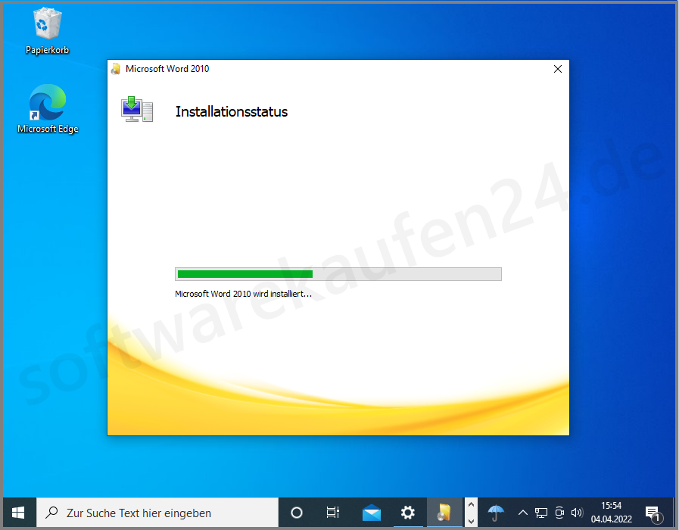The width and height of the screenshot is (679, 530).
Task: Click the magnifier icon in the taskbar search
Action: (x=52, y=513)
